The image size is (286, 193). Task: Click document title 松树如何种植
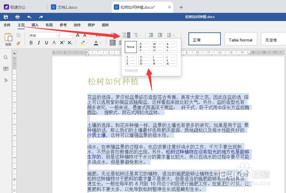(113, 81)
